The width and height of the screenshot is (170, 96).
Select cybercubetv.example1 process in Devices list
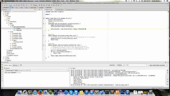(13, 73)
